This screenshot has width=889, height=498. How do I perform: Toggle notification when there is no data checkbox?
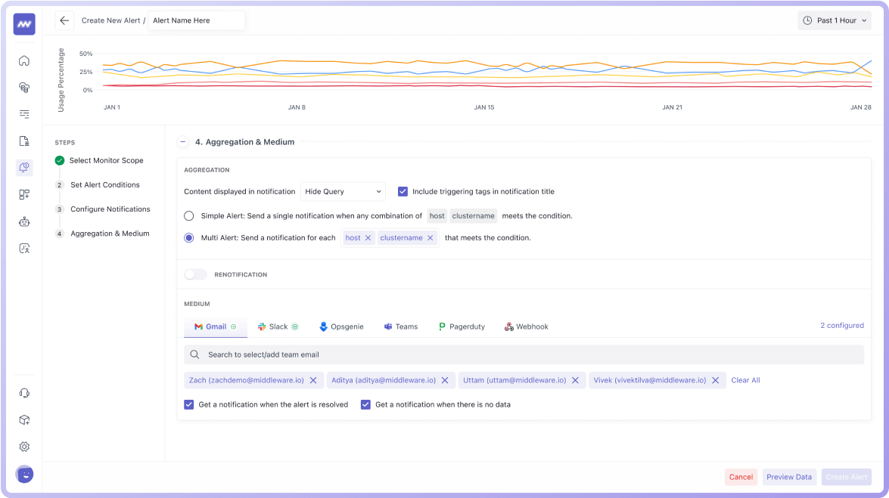(365, 404)
